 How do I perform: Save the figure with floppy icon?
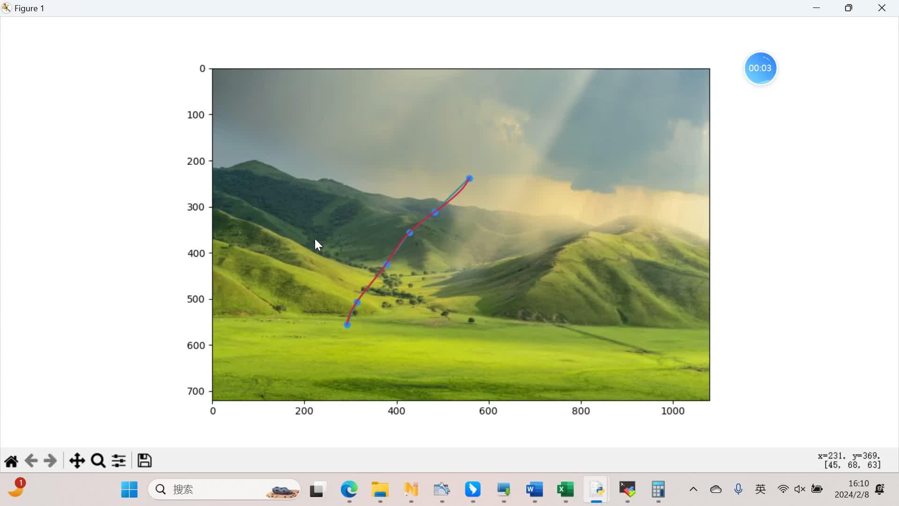tap(144, 461)
